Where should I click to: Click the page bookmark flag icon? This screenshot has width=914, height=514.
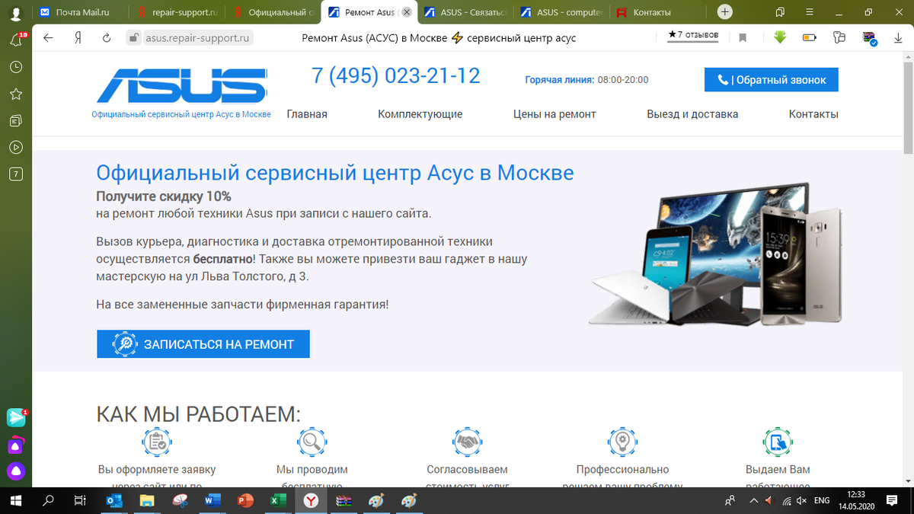coord(742,37)
